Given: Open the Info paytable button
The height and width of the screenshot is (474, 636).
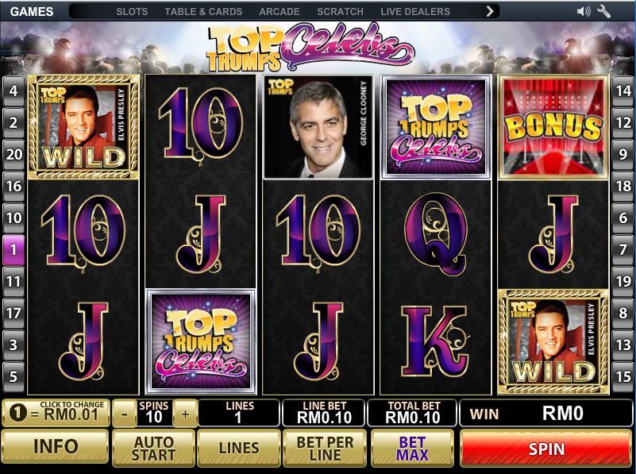Looking at the screenshot, I should [56, 446].
